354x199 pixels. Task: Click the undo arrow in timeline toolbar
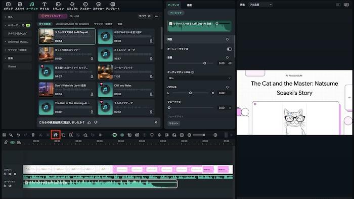18,135
